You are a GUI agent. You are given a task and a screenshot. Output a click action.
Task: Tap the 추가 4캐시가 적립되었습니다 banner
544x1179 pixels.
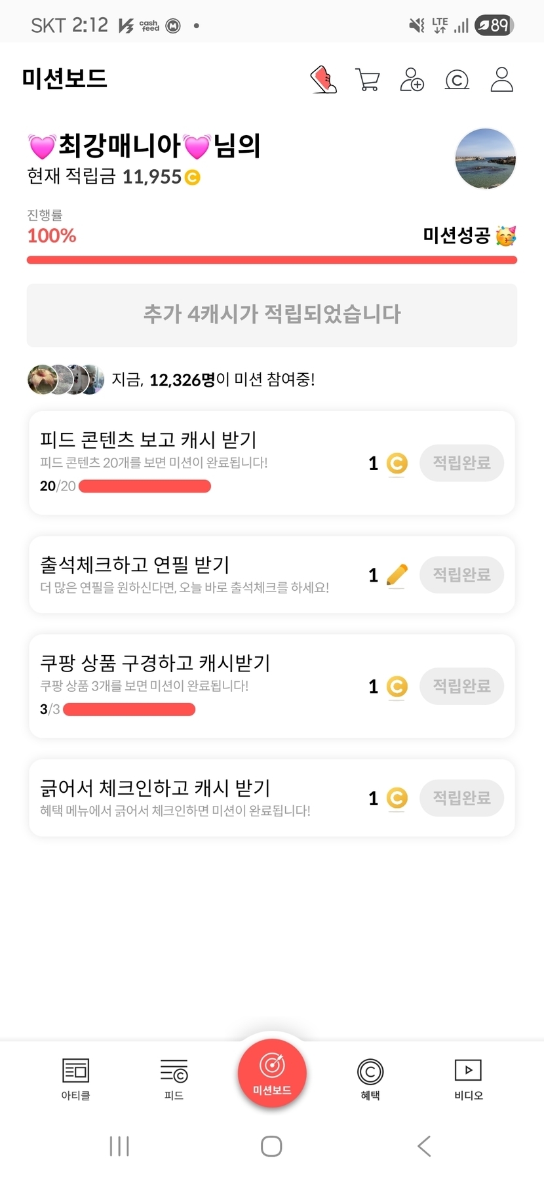tap(272, 315)
